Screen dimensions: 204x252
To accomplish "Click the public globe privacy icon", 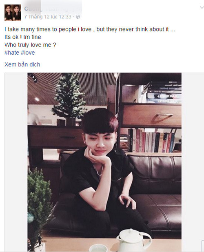I will click(78, 17).
